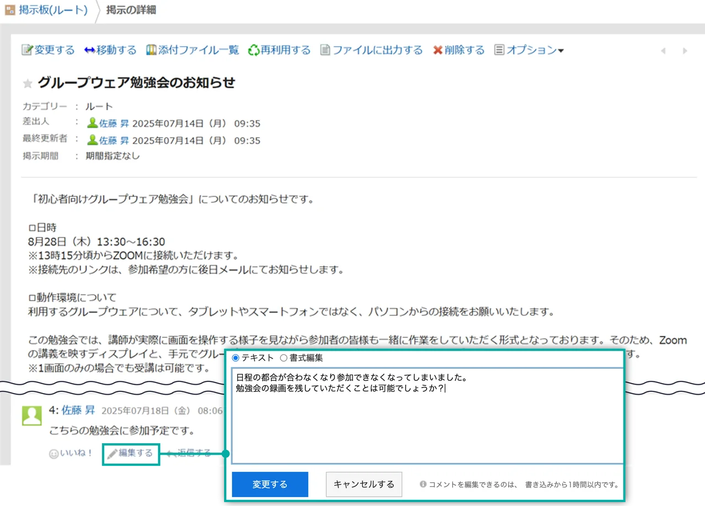Select the テキスト radio button
Image resolution: width=705 pixels, height=506 pixels.
click(x=236, y=358)
